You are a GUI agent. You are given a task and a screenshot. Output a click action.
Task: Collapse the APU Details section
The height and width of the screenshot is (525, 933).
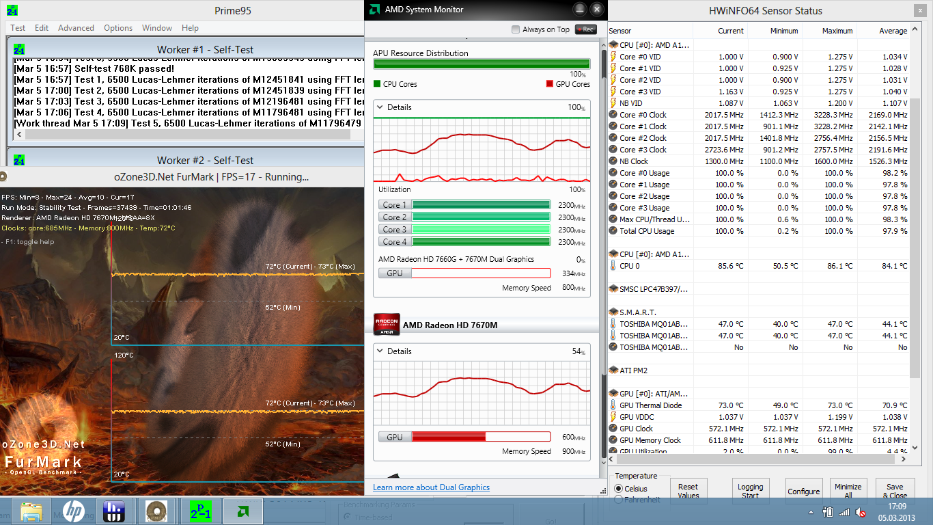tap(380, 107)
